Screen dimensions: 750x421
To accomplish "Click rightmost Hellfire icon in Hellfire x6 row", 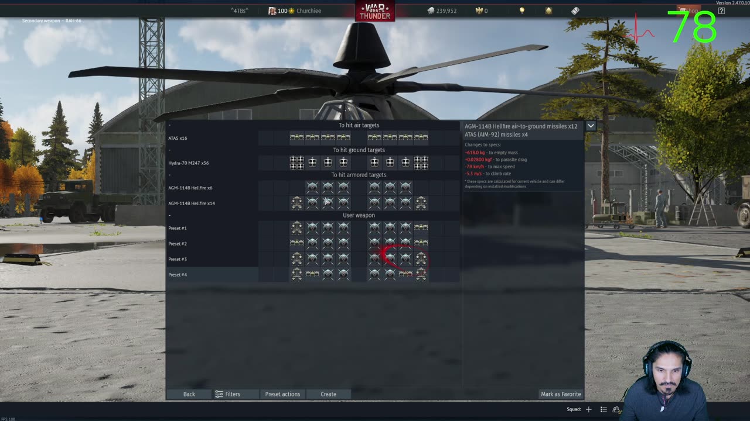I will coord(405,188).
